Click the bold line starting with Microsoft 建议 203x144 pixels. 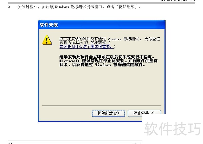(108, 61)
